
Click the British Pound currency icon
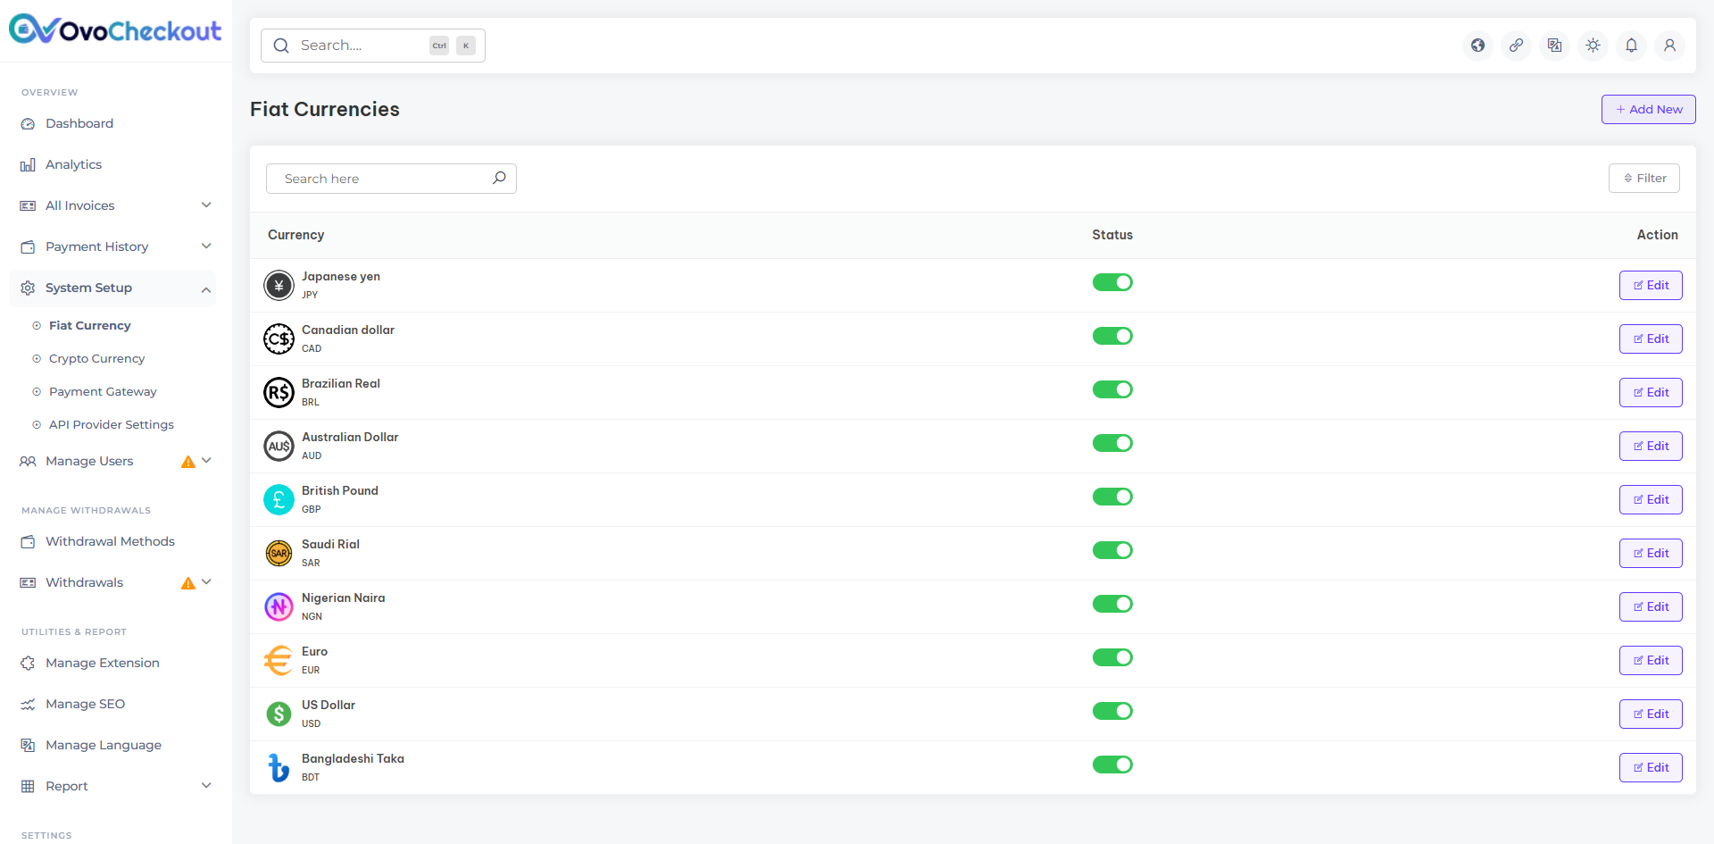(x=279, y=499)
